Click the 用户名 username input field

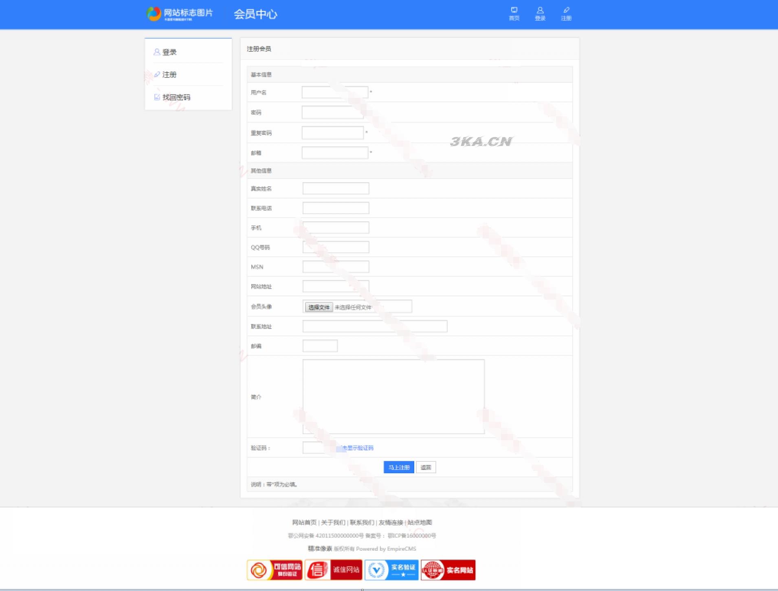[x=335, y=92]
